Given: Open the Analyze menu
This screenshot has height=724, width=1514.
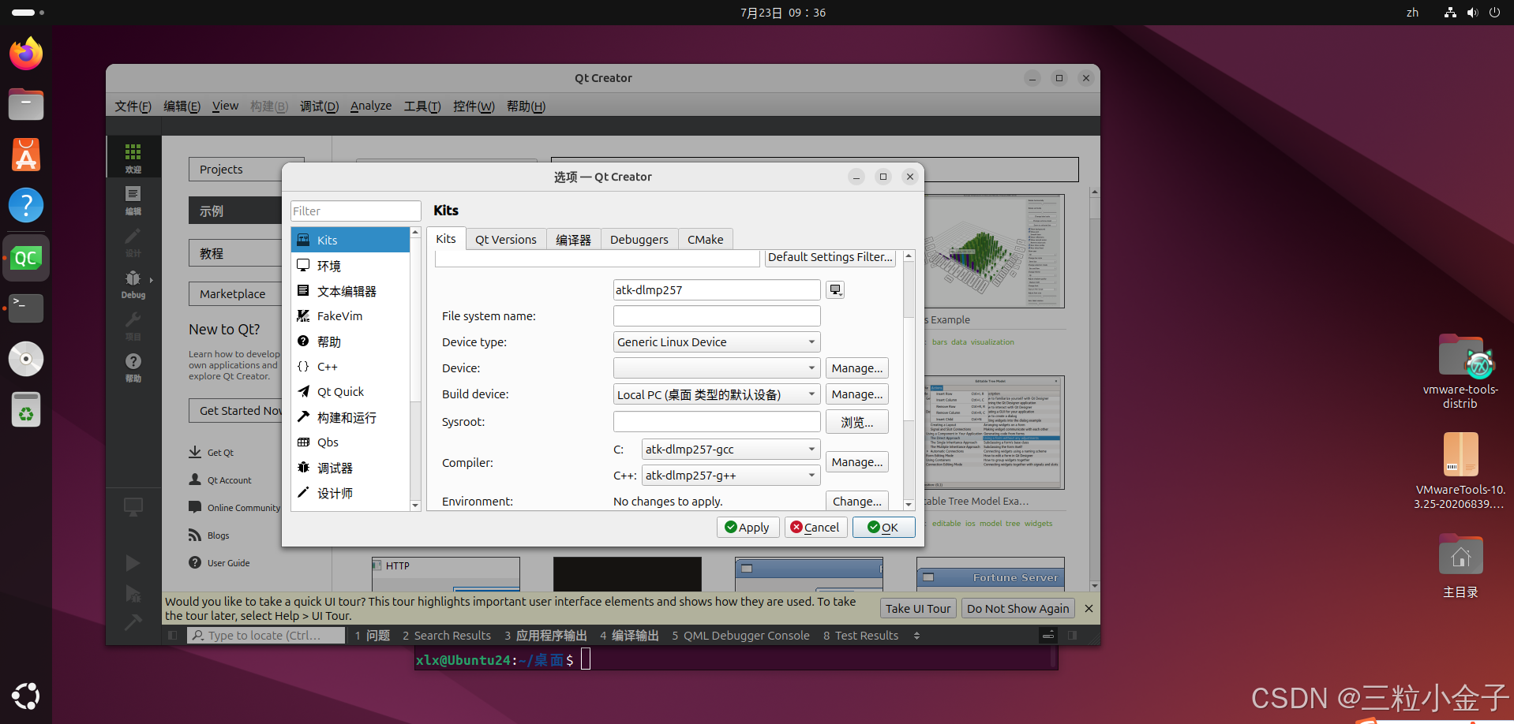Looking at the screenshot, I should 371,106.
